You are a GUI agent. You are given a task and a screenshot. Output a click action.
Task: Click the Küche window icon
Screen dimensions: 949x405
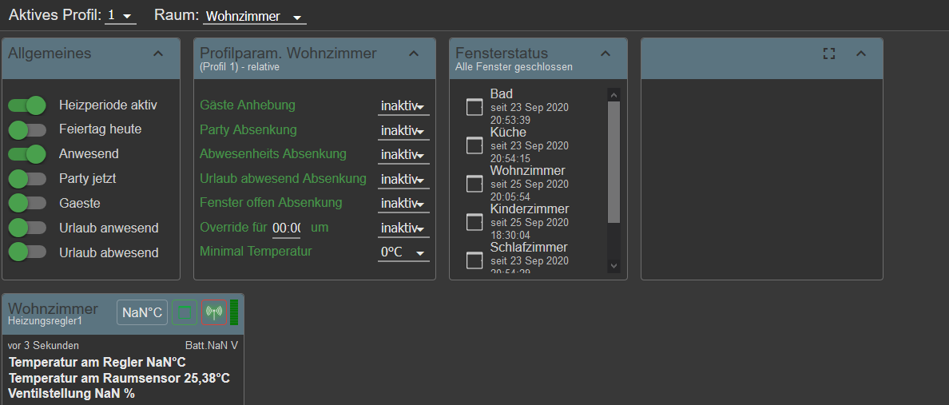tap(475, 145)
